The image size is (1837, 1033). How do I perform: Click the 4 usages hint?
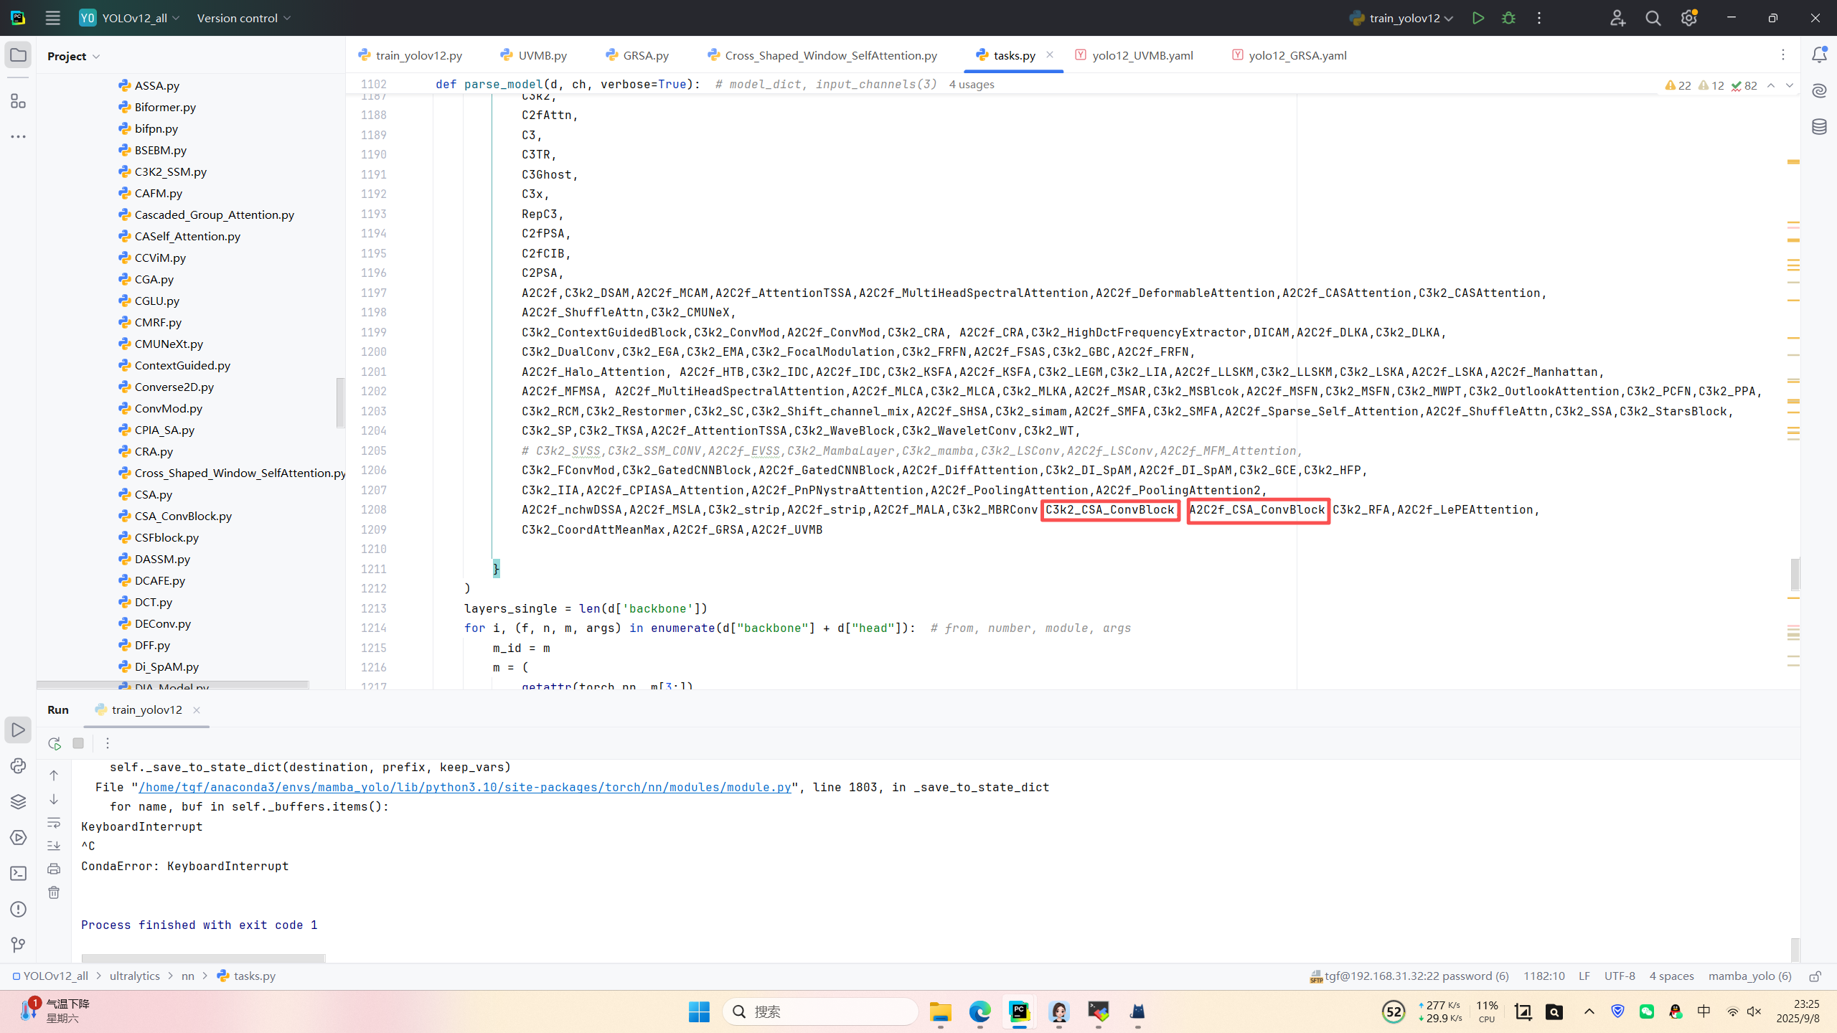click(972, 85)
